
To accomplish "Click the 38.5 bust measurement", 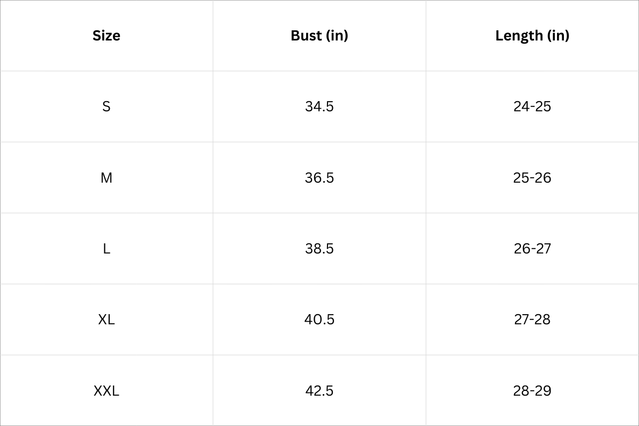I will [319, 249].
